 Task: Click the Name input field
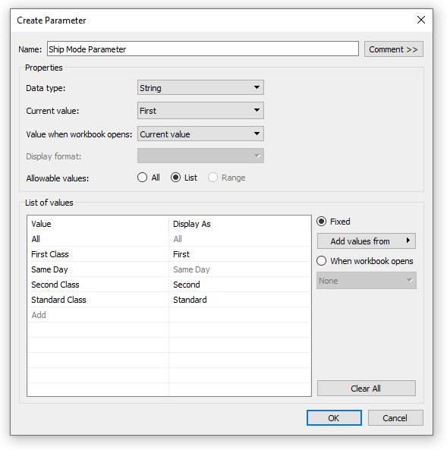point(203,49)
